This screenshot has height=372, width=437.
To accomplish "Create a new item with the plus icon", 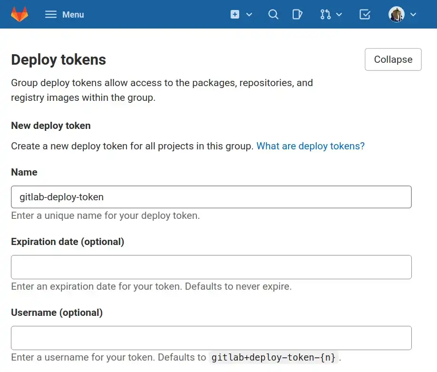I will click(234, 14).
